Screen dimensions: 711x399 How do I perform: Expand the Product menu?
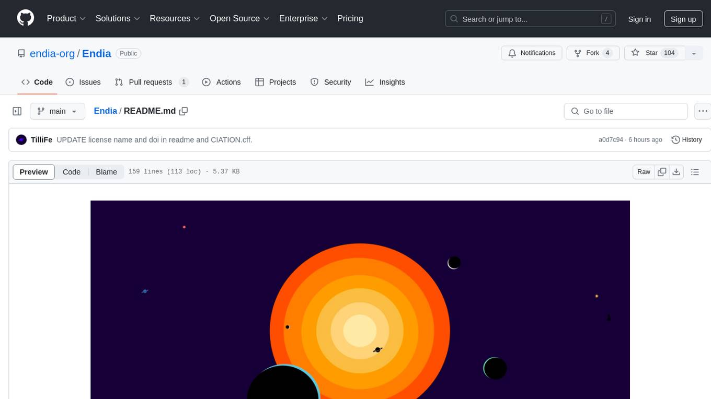(x=66, y=18)
